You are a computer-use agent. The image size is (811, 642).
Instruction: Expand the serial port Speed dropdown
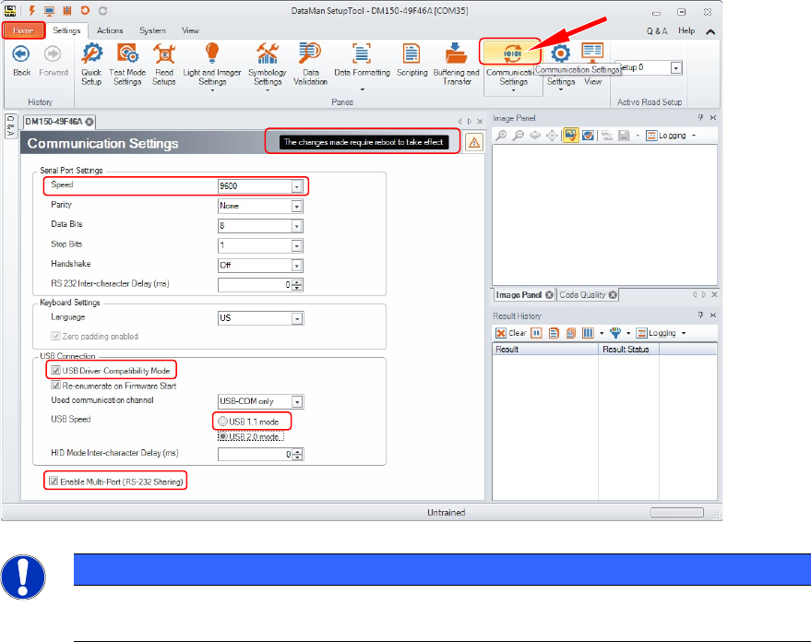pyautogui.click(x=296, y=186)
